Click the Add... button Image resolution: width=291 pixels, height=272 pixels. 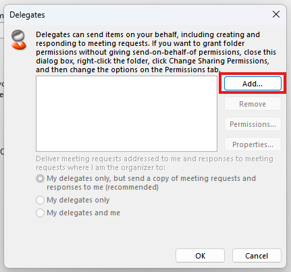coord(253,84)
